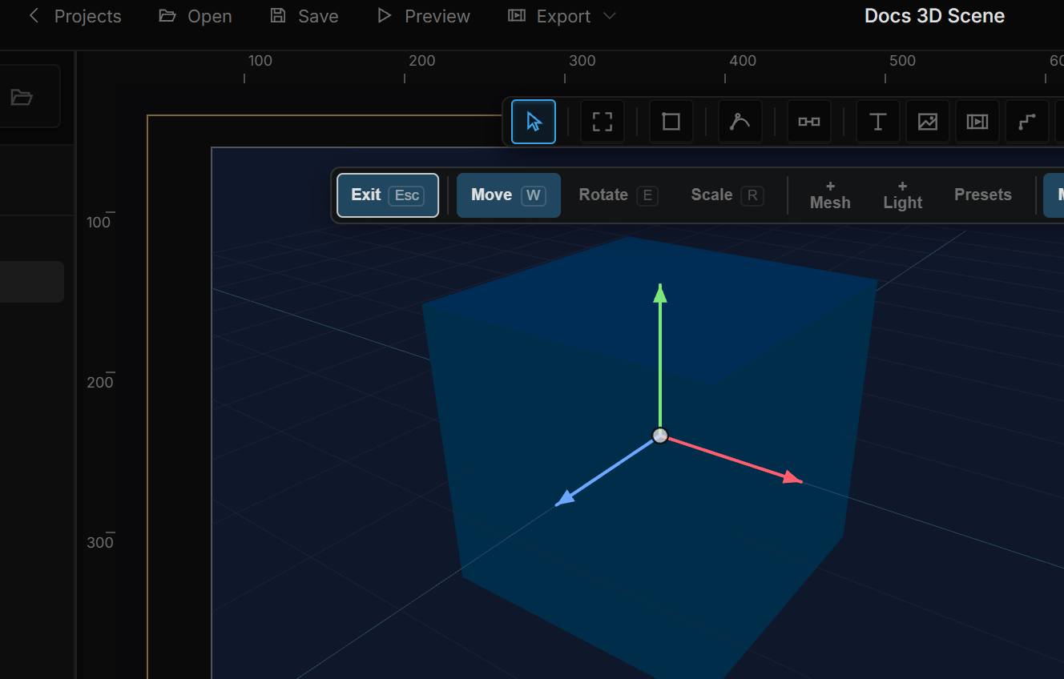Choose the Text tool
1064x679 pixels.
coord(878,122)
